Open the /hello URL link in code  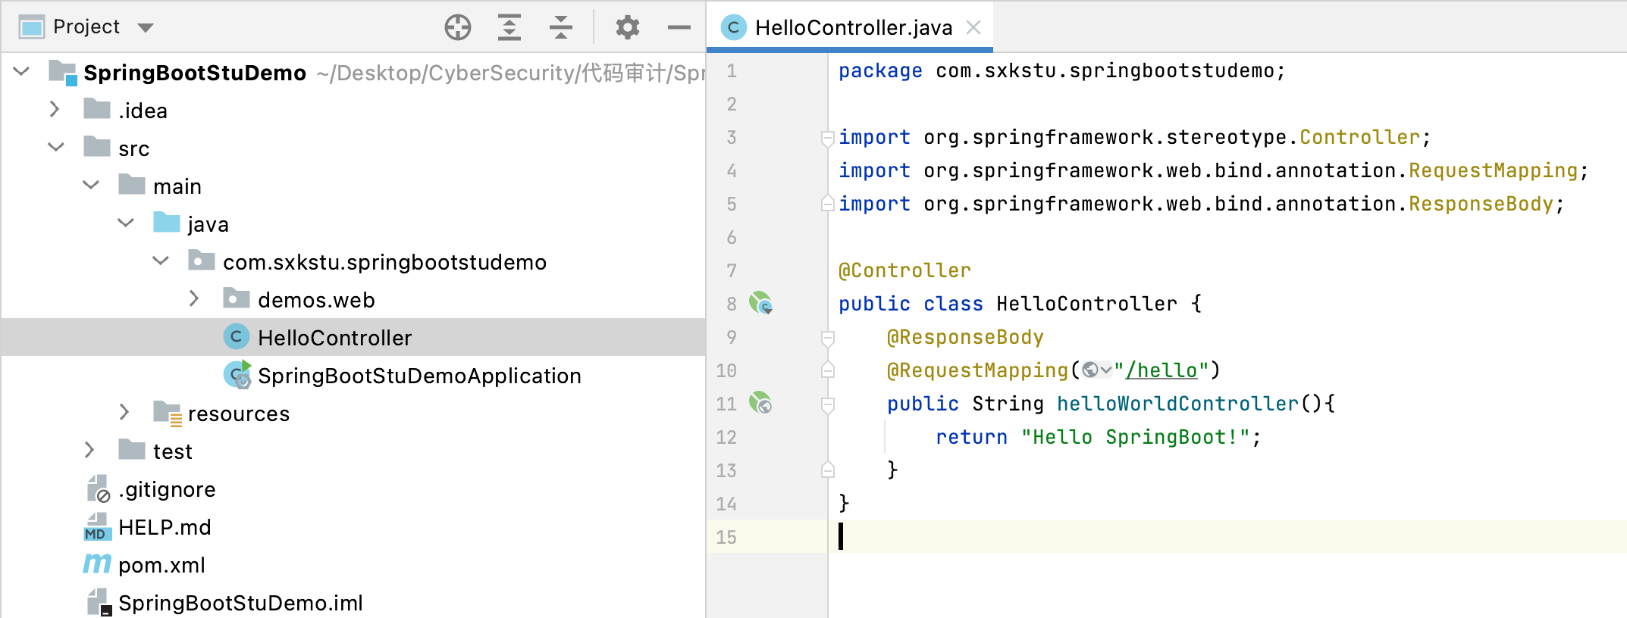(1161, 370)
